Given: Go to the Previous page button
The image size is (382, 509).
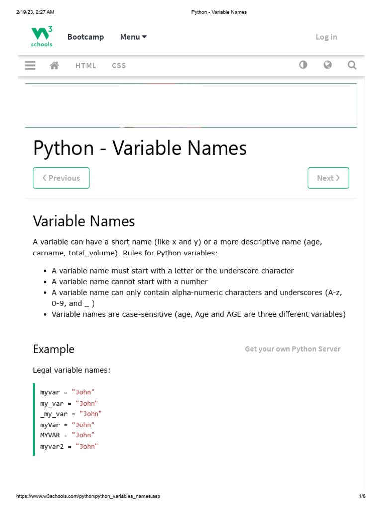Looking at the screenshot, I should coord(61,178).
